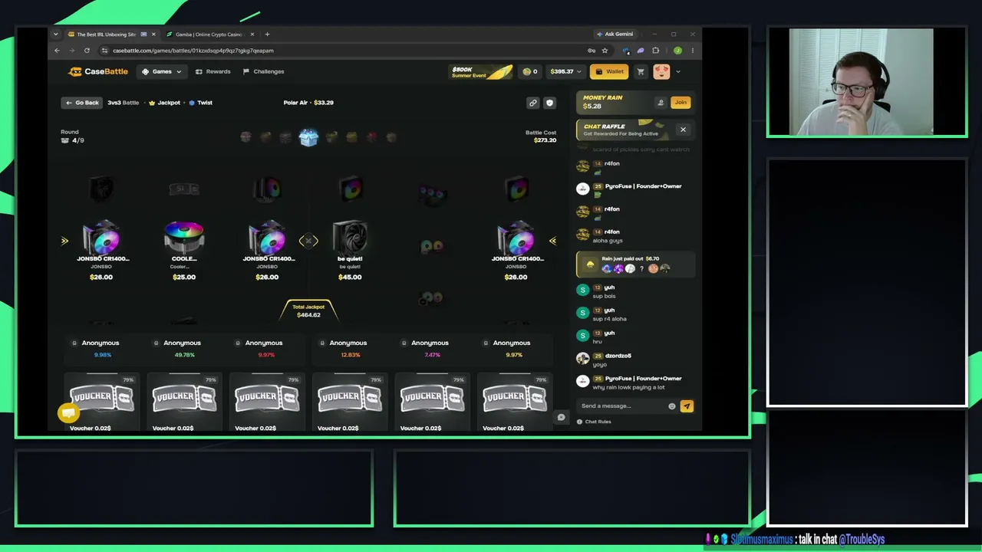Image resolution: width=982 pixels, height=552 pixels.
Task: Click the voucher card under 49.78% player
Action: (x=184, y=403)
